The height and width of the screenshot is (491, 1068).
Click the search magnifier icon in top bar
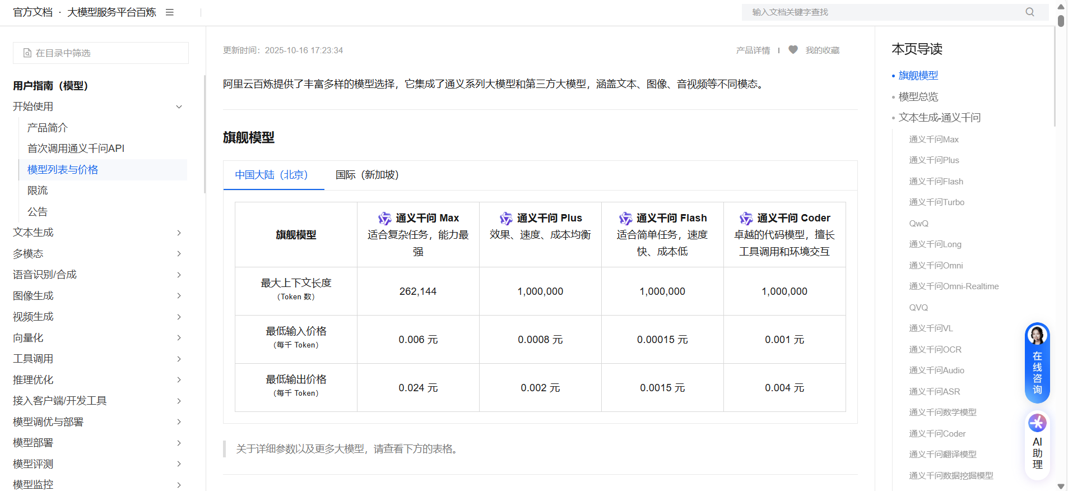[x=1030, y=12]
